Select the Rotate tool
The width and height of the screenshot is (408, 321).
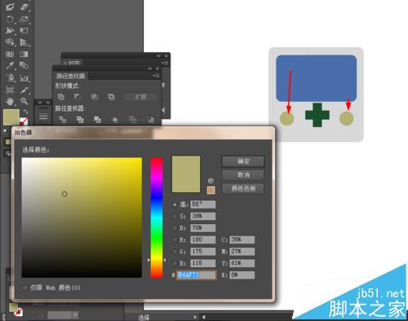[10, 19]
